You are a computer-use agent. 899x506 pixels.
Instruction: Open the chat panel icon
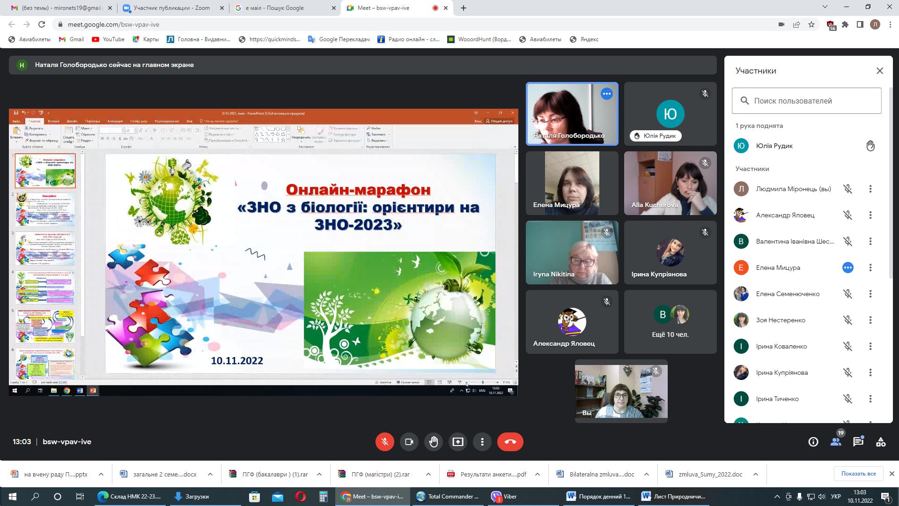point(858,442)
